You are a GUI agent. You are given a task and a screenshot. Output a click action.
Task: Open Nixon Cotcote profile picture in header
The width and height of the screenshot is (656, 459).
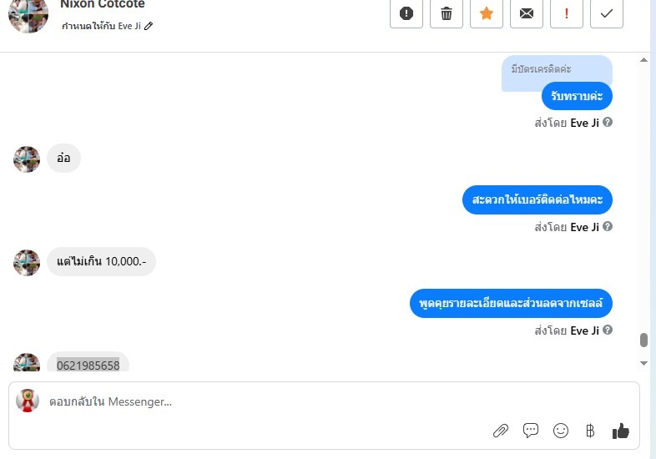pyautogui.click(x=28, y=15)
